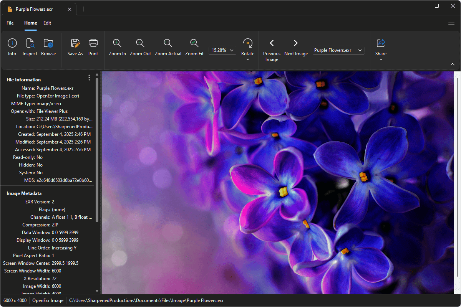Advance to the Next Image

tap(296, 43)
